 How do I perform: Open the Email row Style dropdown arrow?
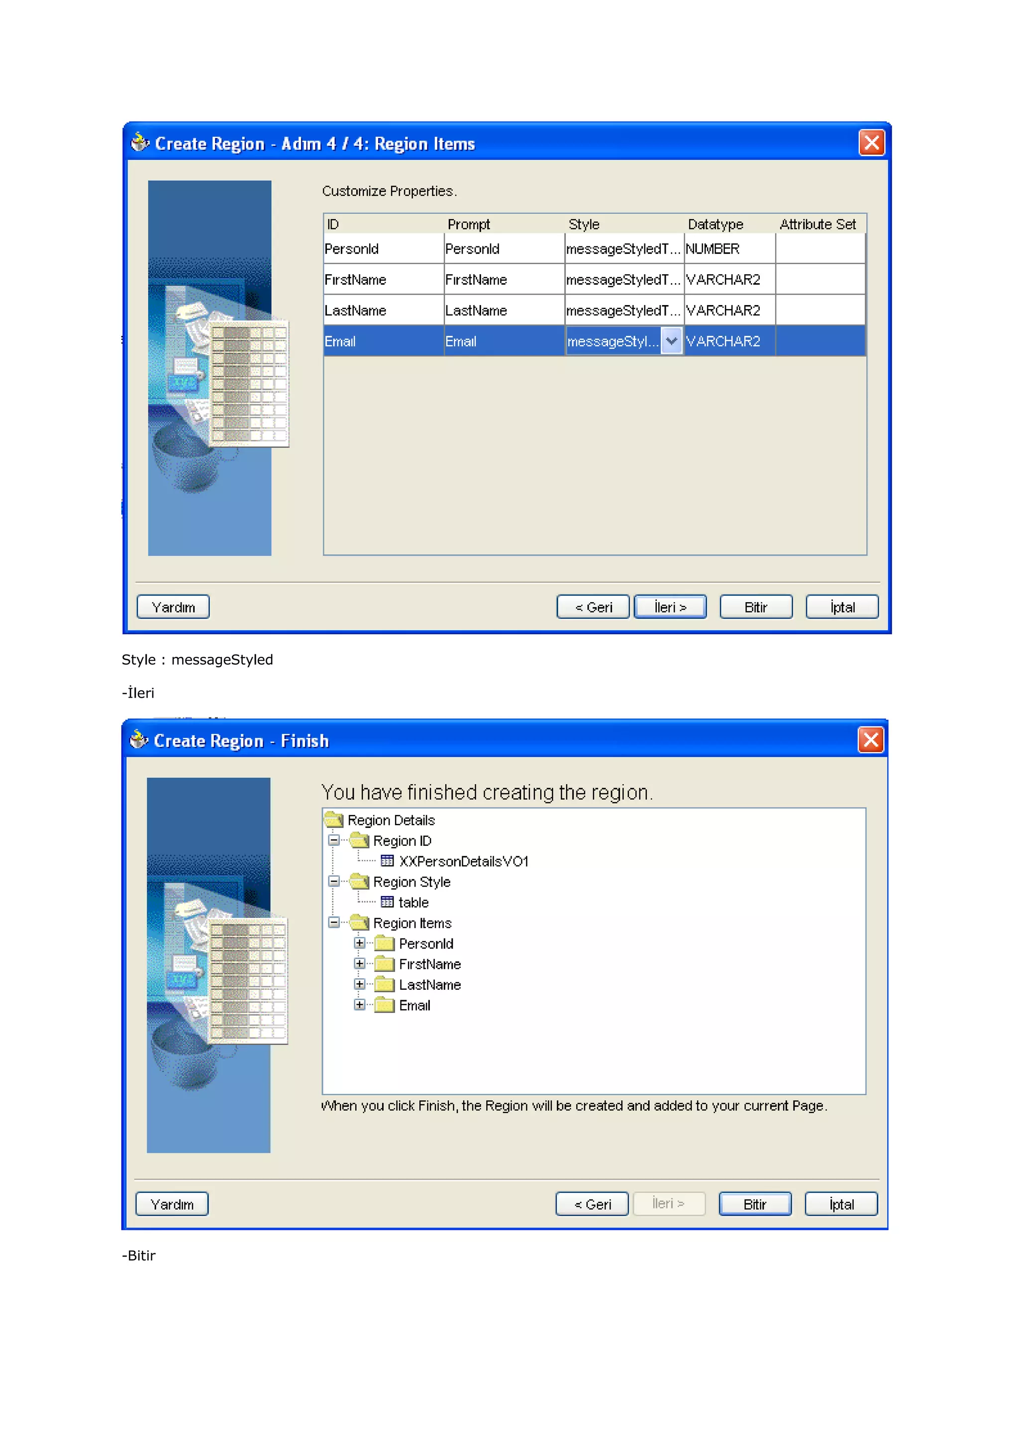click(x=671, y=341)
